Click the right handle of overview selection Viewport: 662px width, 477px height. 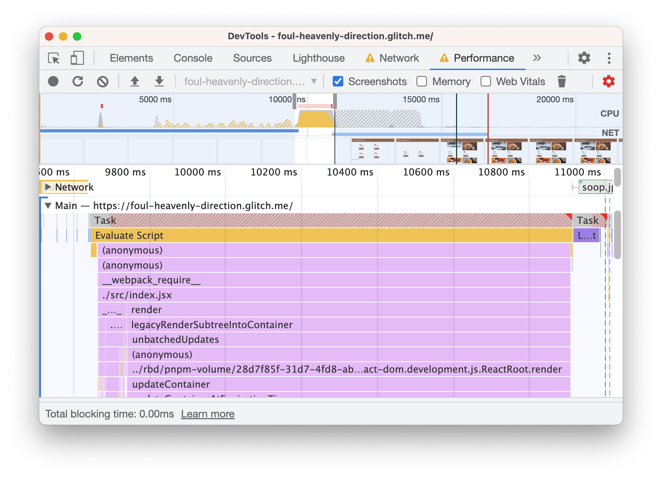pyautogui.click(x=335, y=102)
